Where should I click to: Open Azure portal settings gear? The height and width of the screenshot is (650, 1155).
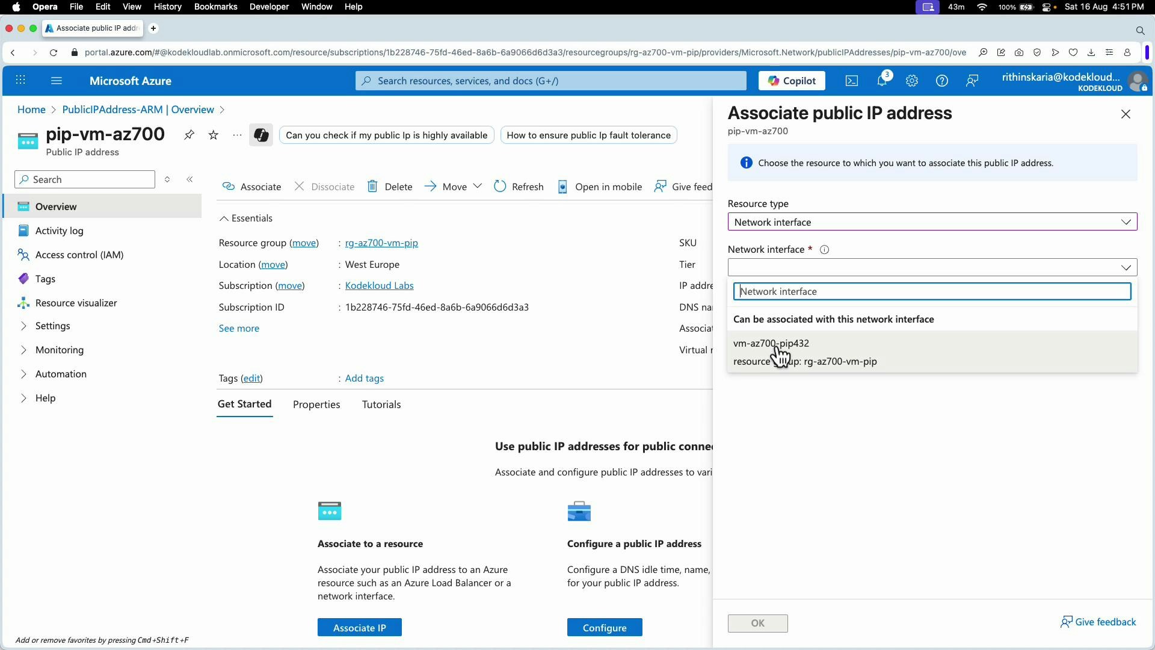pos(912,81)
